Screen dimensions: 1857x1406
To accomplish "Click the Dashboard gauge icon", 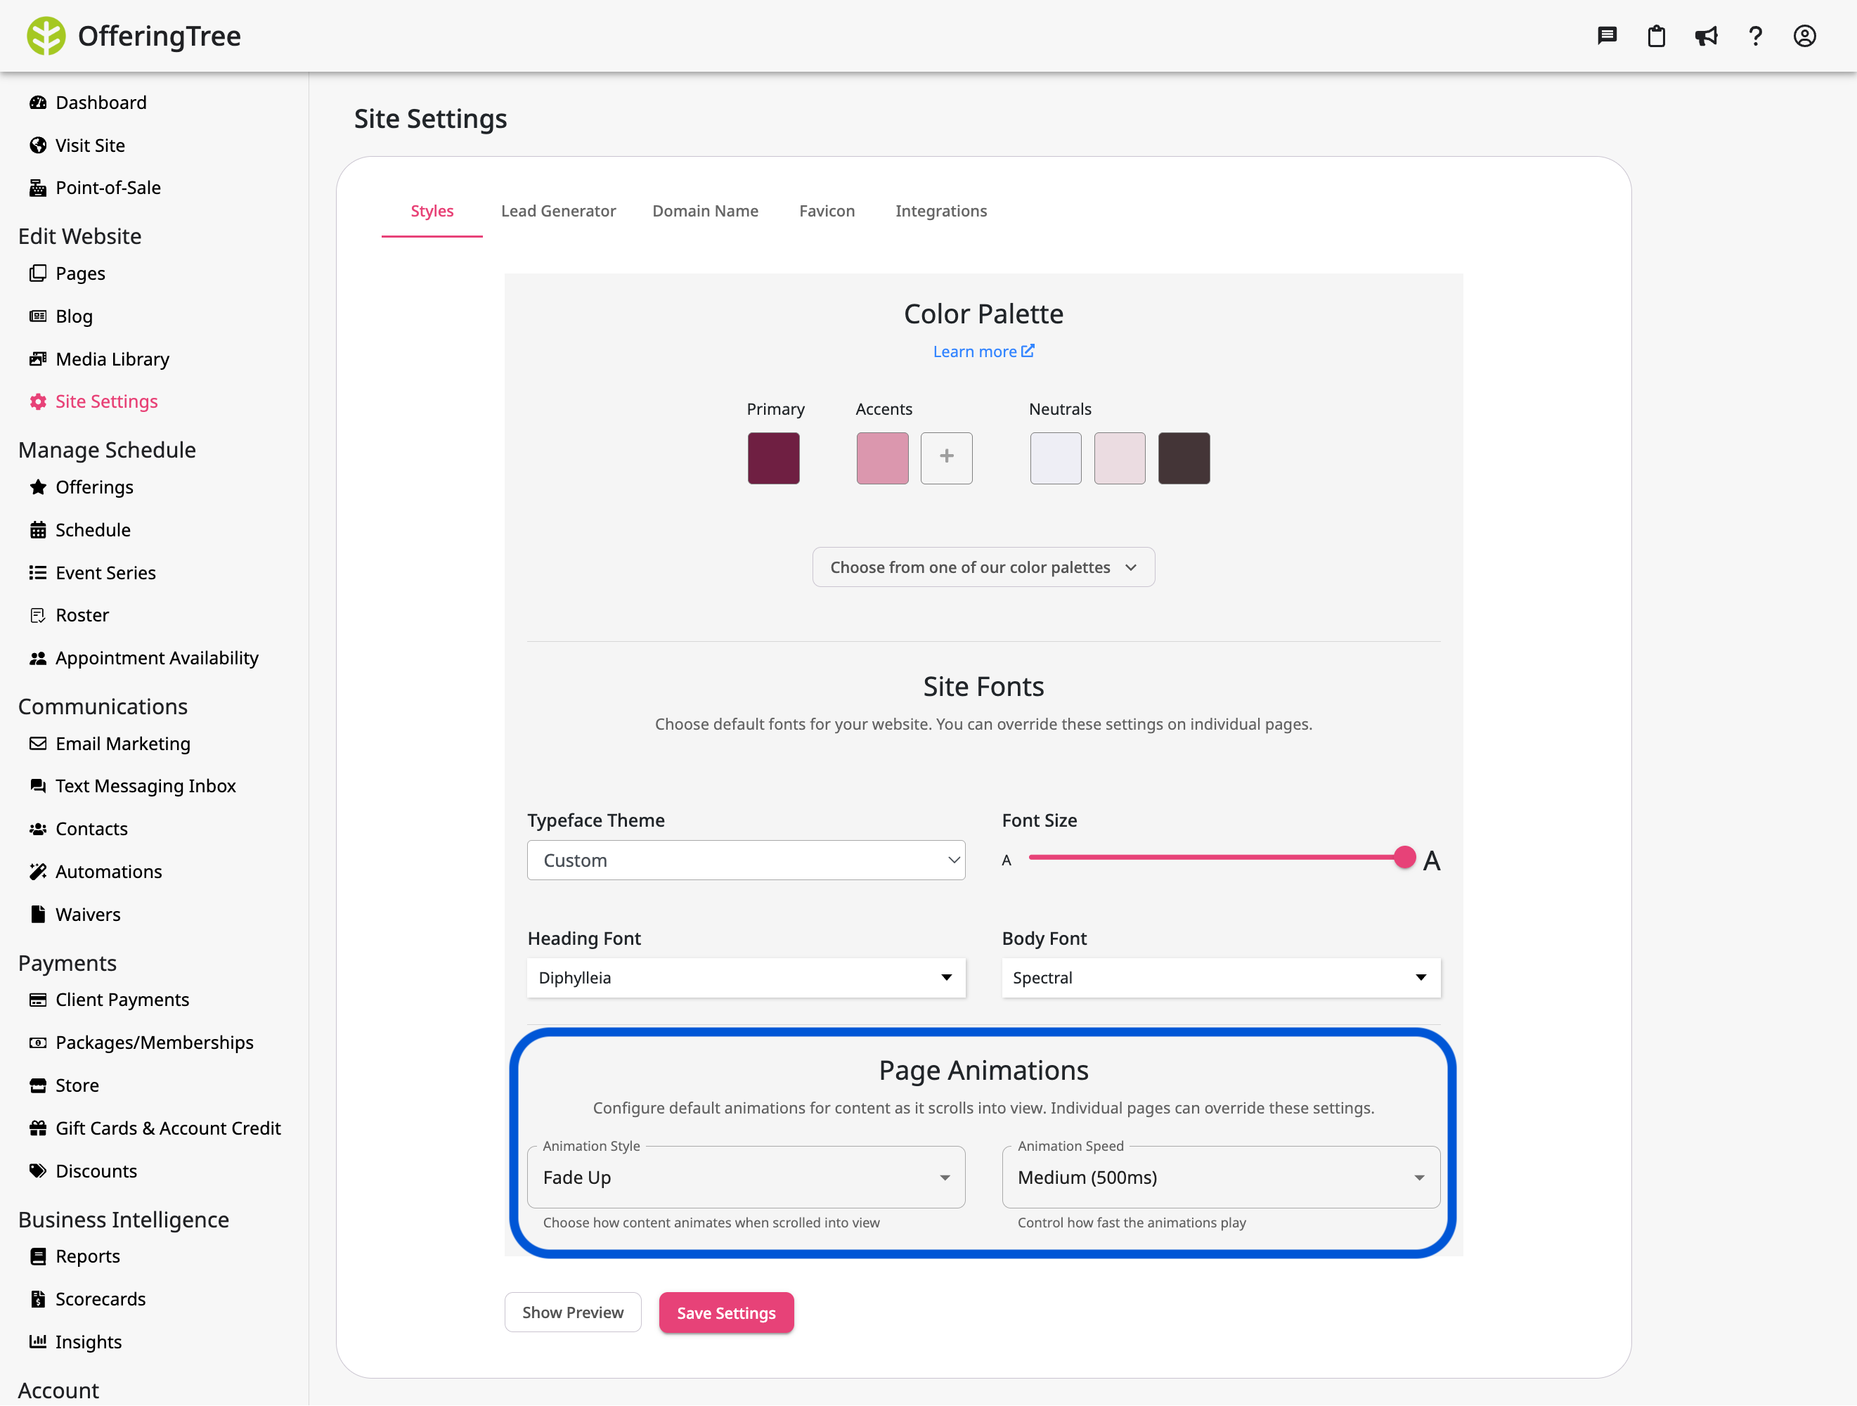I will pos(38,103).
